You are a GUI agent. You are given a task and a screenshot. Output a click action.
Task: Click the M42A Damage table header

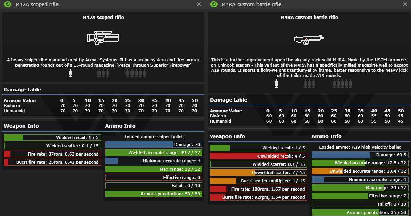[22, 90]
